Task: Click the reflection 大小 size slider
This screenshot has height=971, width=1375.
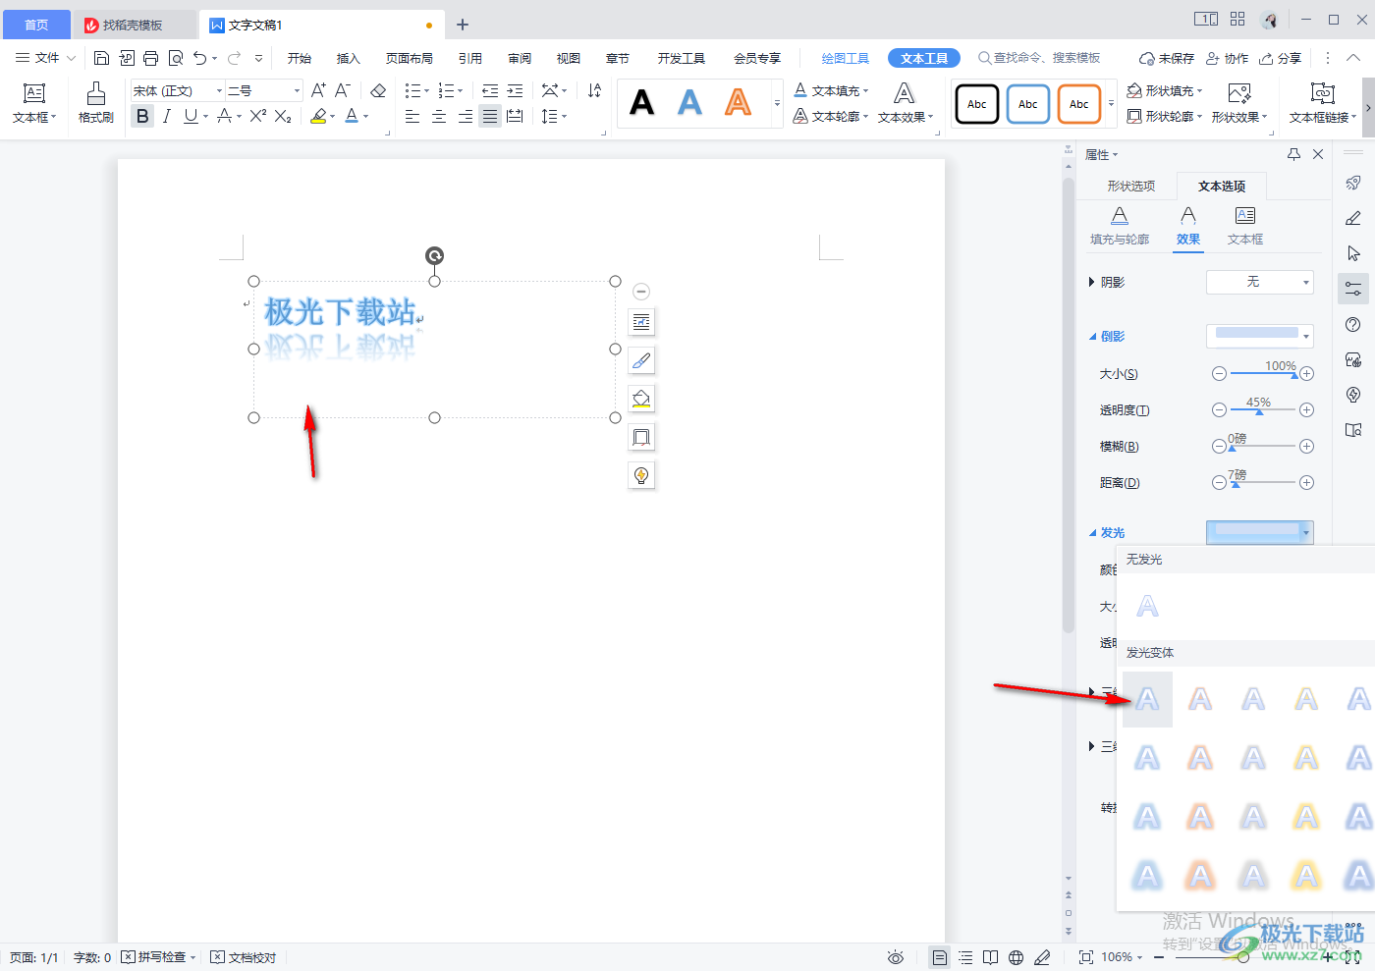Action: 1263,373
